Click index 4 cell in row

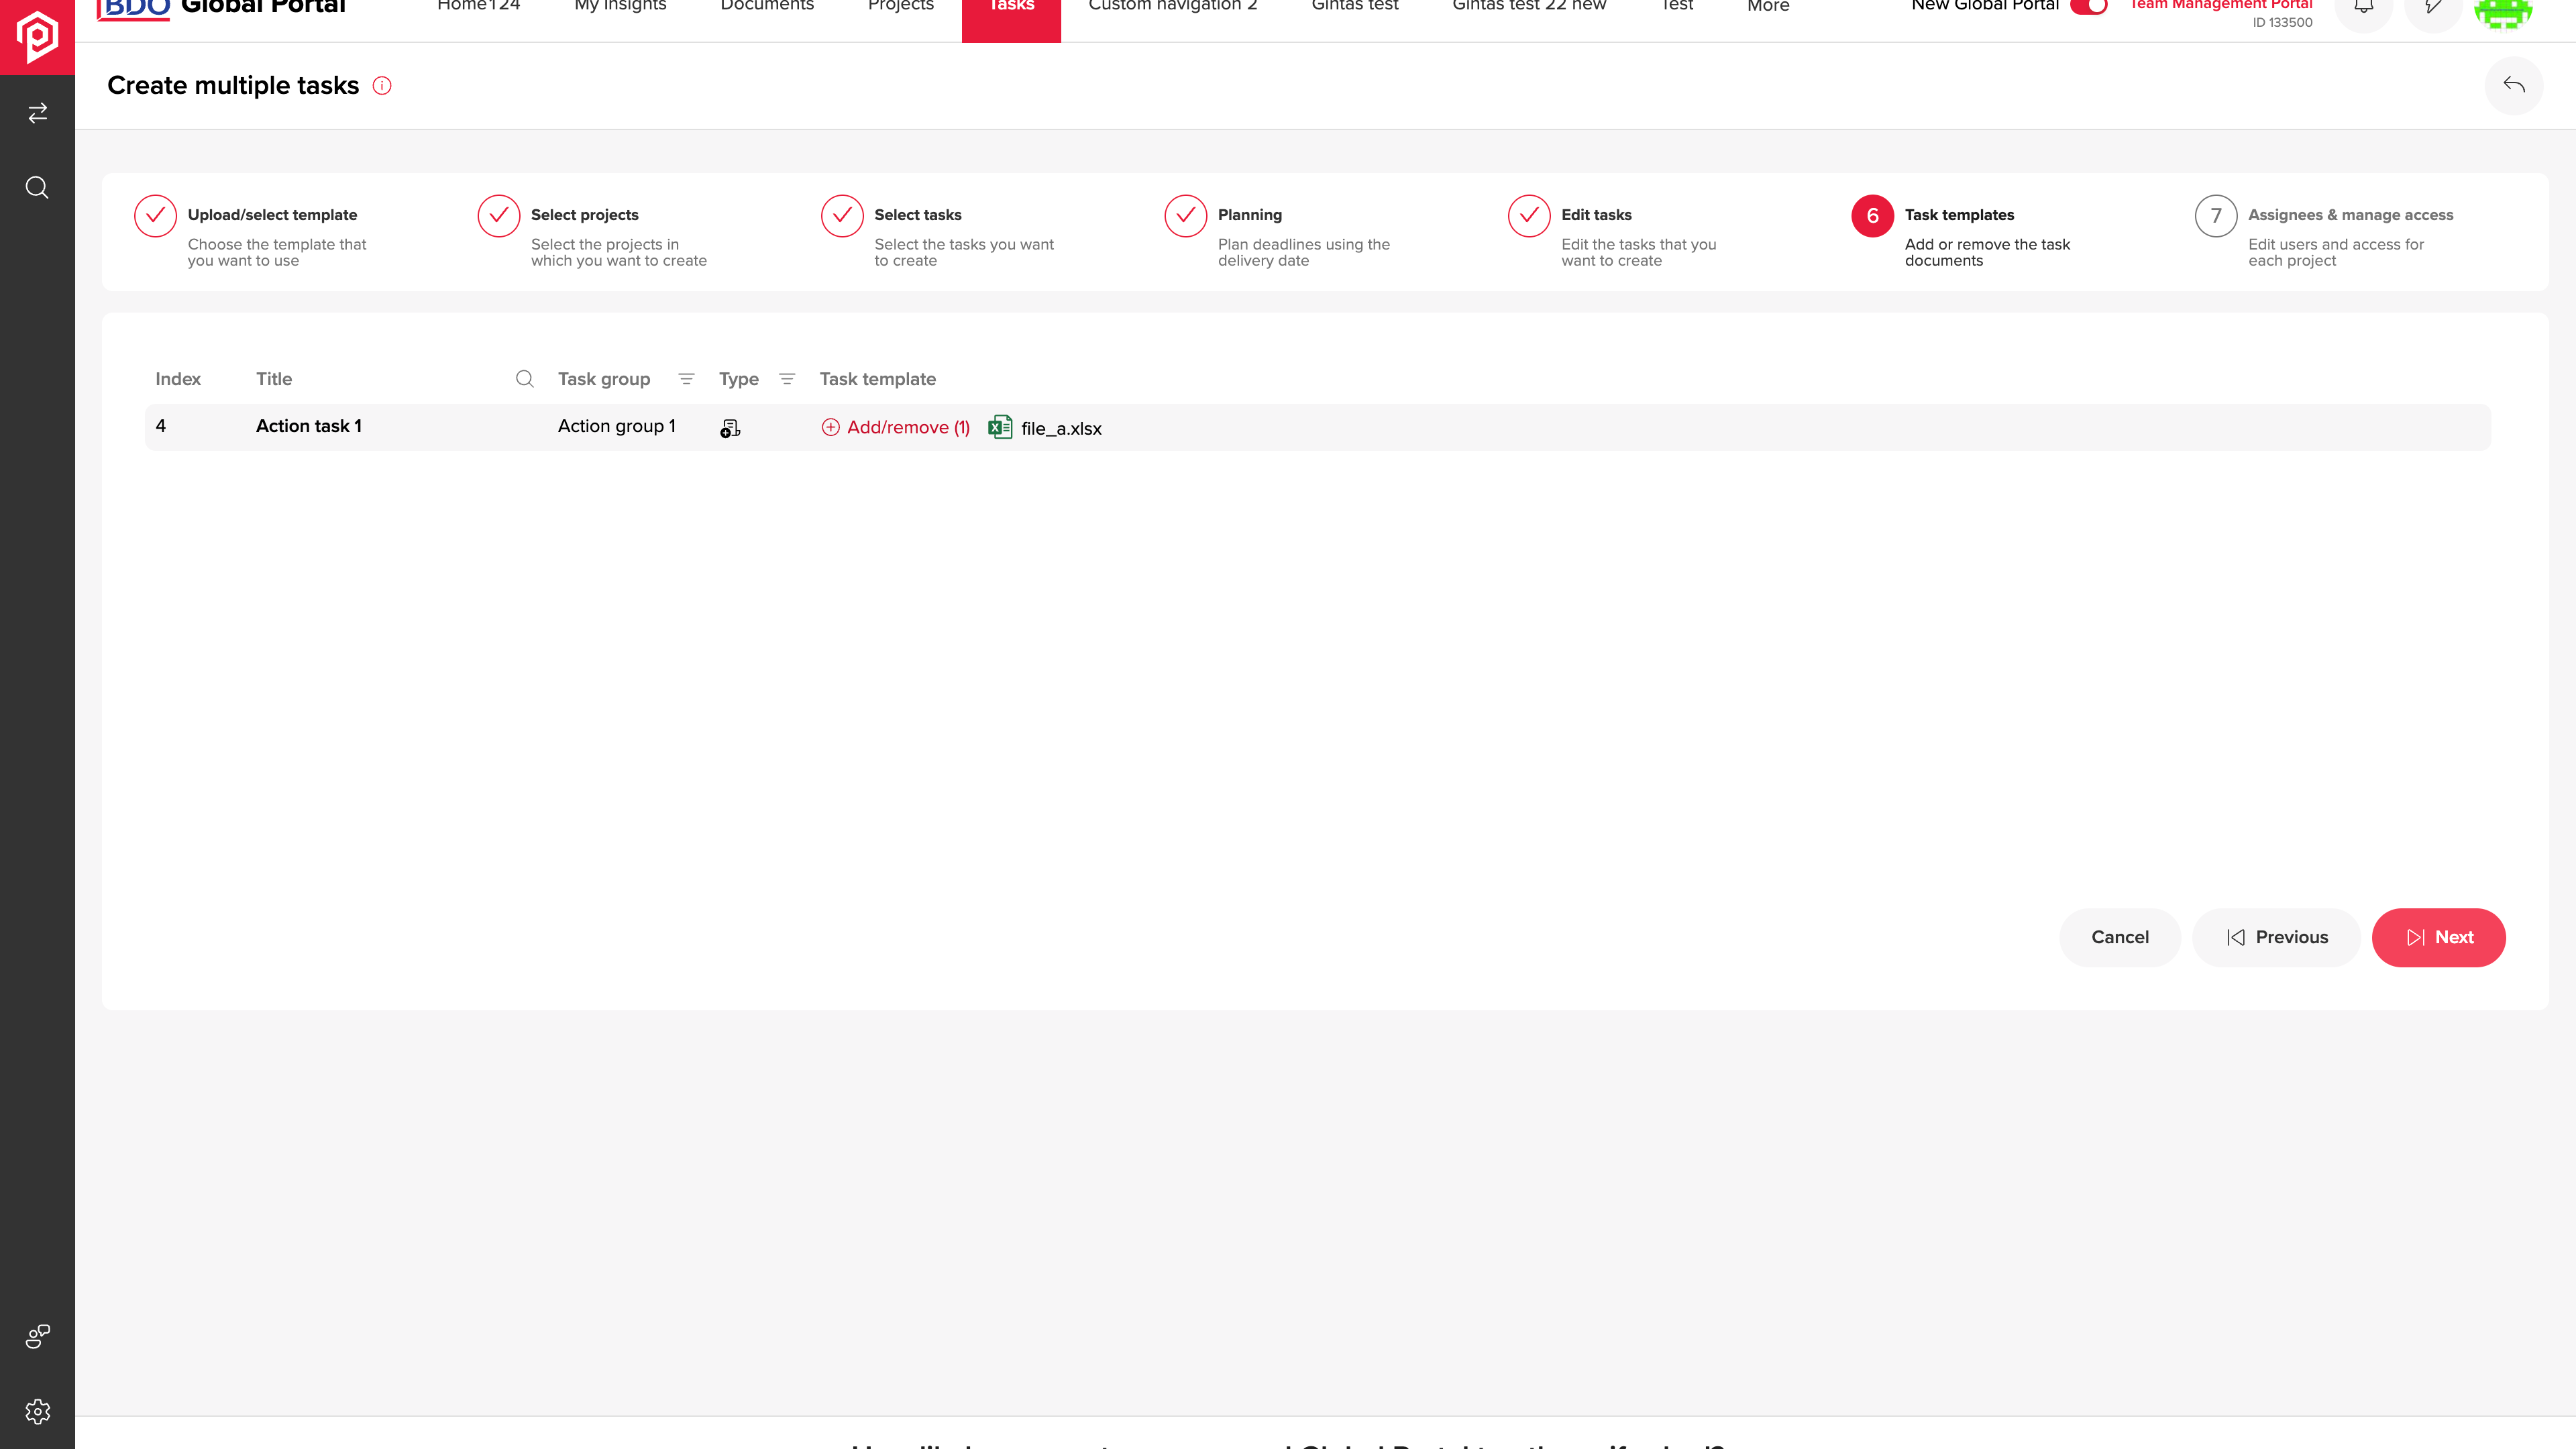coord(161,426)
